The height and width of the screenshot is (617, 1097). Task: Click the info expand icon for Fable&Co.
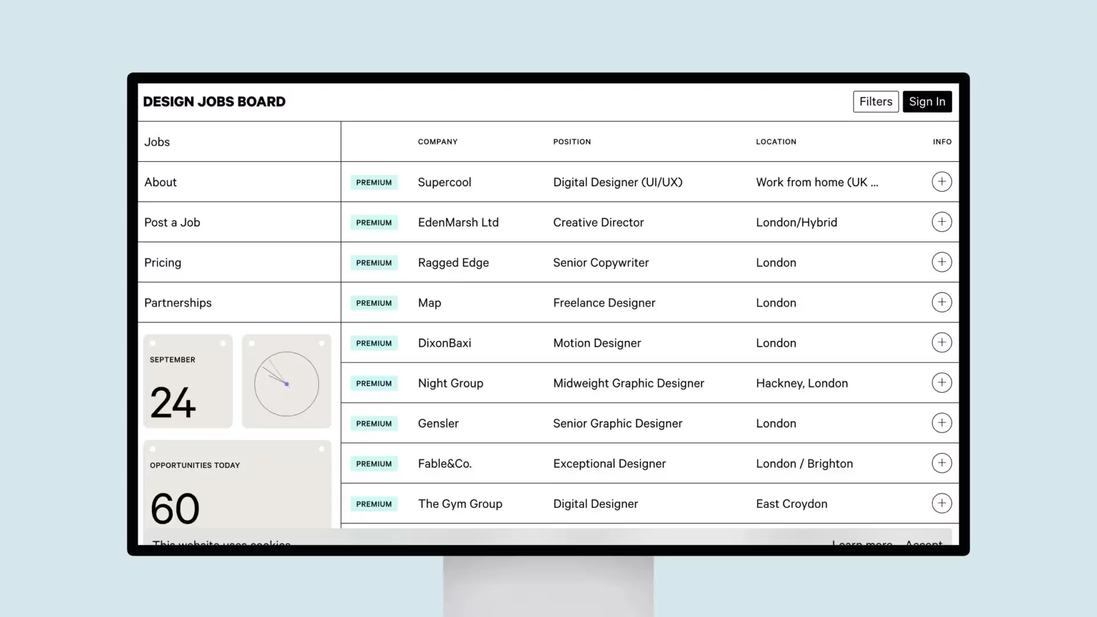pos(942,463)
